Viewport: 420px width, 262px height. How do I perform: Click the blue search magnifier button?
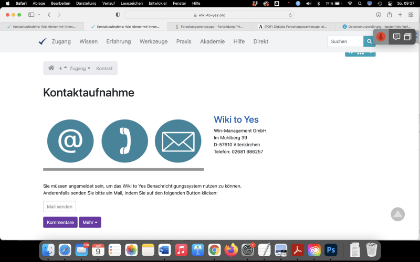tap(370, 41)
